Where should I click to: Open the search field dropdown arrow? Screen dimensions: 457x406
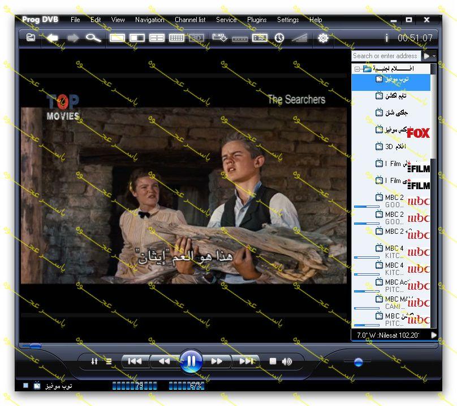tap(434, 55)
